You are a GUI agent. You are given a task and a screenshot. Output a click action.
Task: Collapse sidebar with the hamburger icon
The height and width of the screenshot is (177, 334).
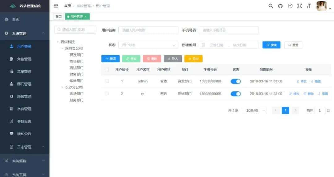pos(56,6)
